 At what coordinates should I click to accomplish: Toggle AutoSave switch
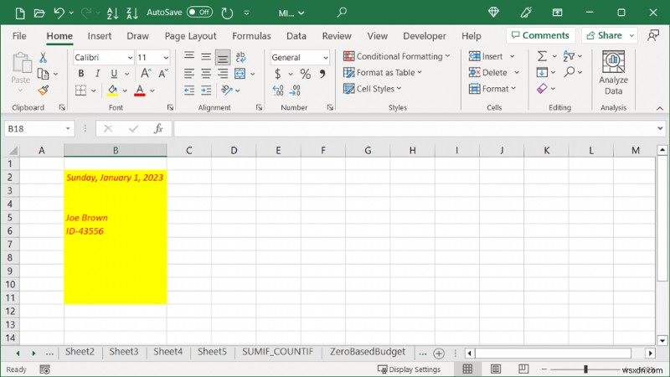[x=199, y=13]
